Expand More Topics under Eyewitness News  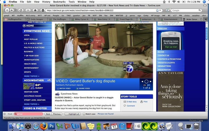[x=32, y=76]
